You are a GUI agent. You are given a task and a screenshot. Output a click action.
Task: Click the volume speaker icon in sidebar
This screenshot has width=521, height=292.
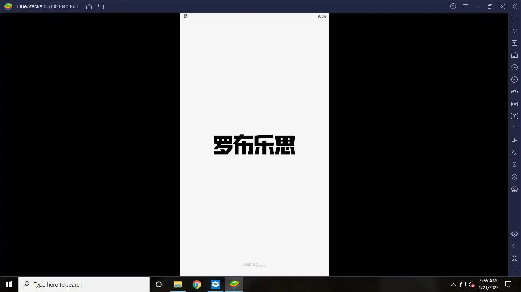pyautogui.click(x=515, y=31)
